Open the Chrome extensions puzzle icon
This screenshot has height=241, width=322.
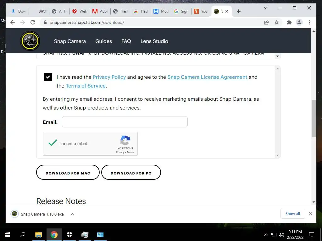tap(289, 22)
